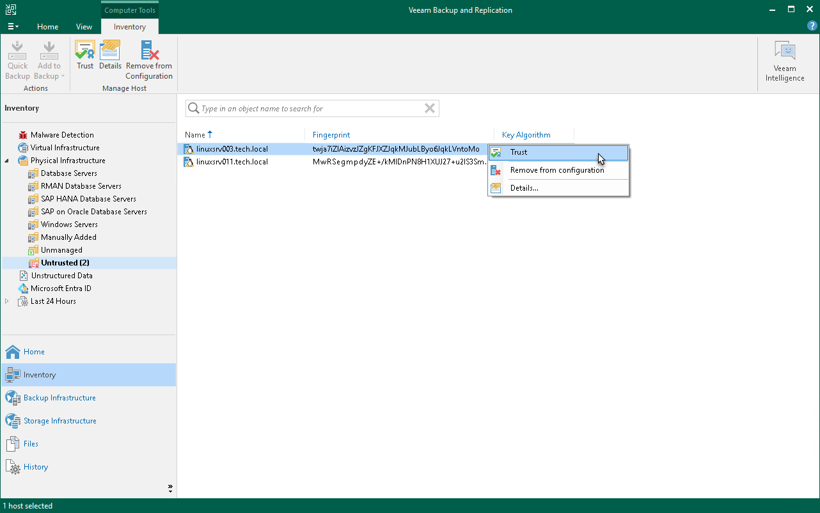Go to Backup Infrastructure view
The image size is (820, 513).
tap(59, 398)
